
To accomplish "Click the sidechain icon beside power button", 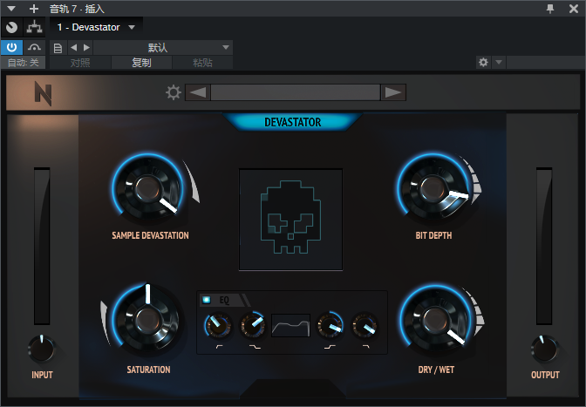I will point(34,47).
